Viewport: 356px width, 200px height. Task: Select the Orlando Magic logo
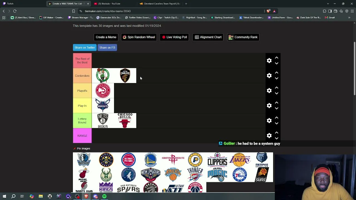point(217,175)
